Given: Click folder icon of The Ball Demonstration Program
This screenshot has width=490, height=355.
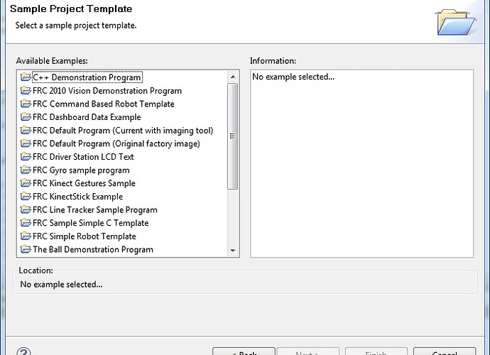Looking at the screenshot, I should click(x=26, y=249).
